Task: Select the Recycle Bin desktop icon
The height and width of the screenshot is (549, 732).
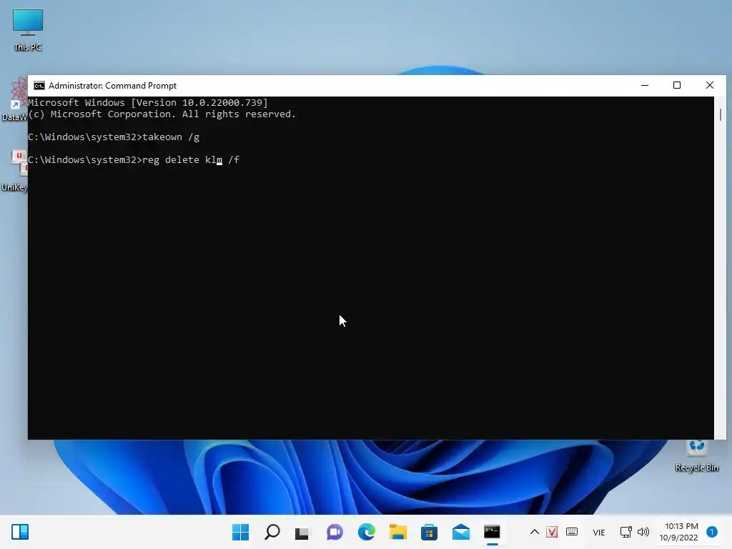Action: (696, 456)
